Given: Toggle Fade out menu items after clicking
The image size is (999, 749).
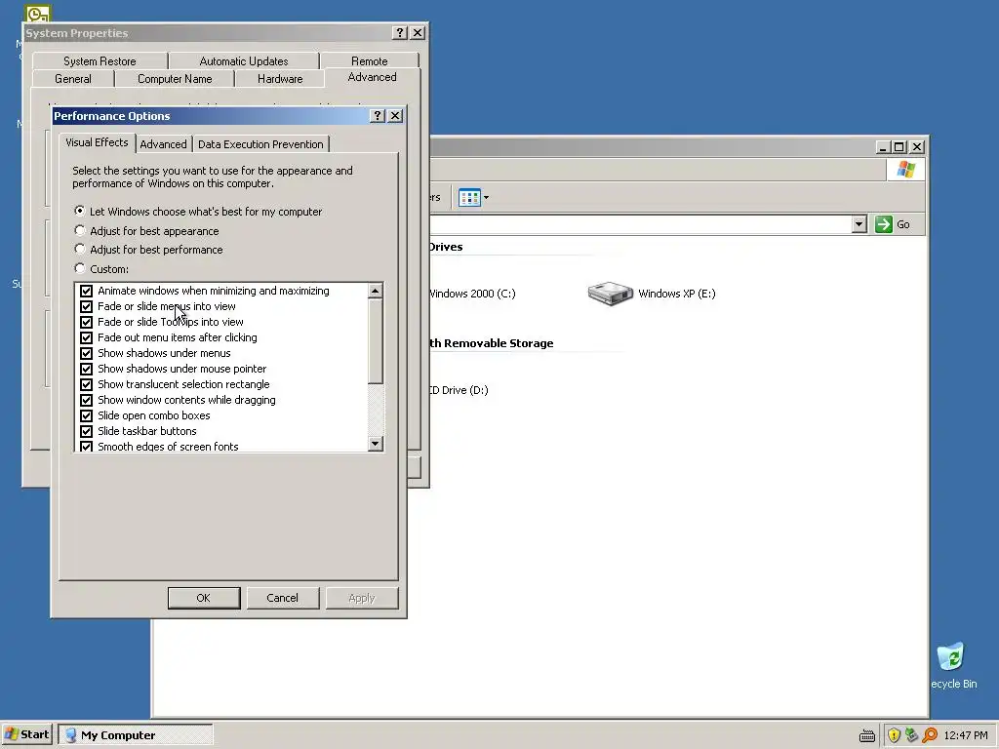Looking at the screenshot, I should 86,337.
